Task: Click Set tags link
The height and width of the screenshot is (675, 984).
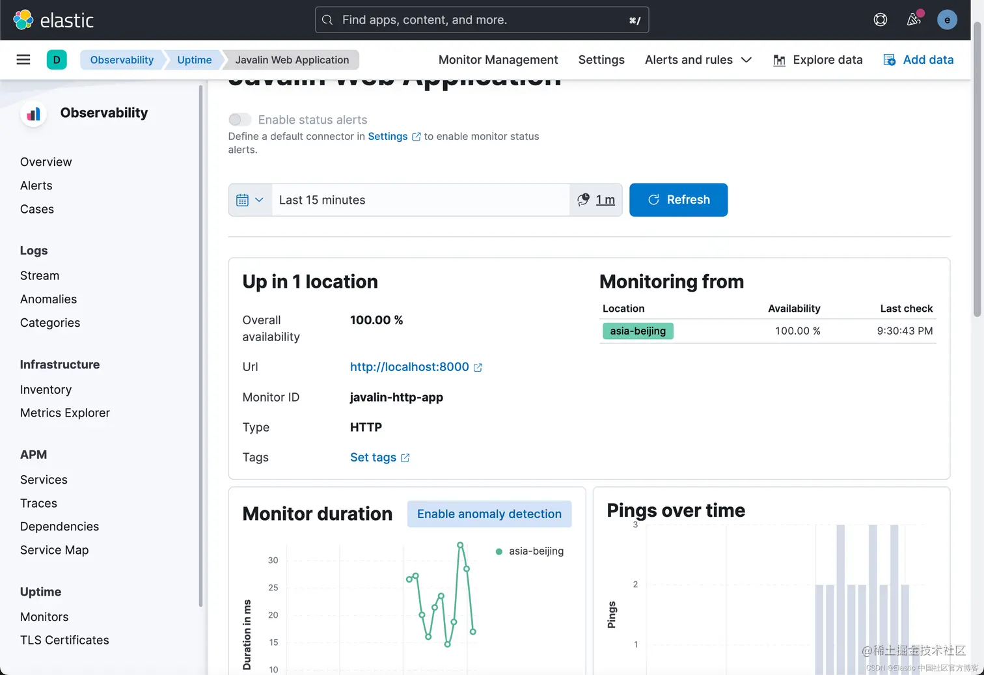Action: (373, 458)
